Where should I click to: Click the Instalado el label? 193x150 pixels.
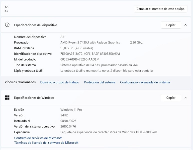click(x=22, y=121)
